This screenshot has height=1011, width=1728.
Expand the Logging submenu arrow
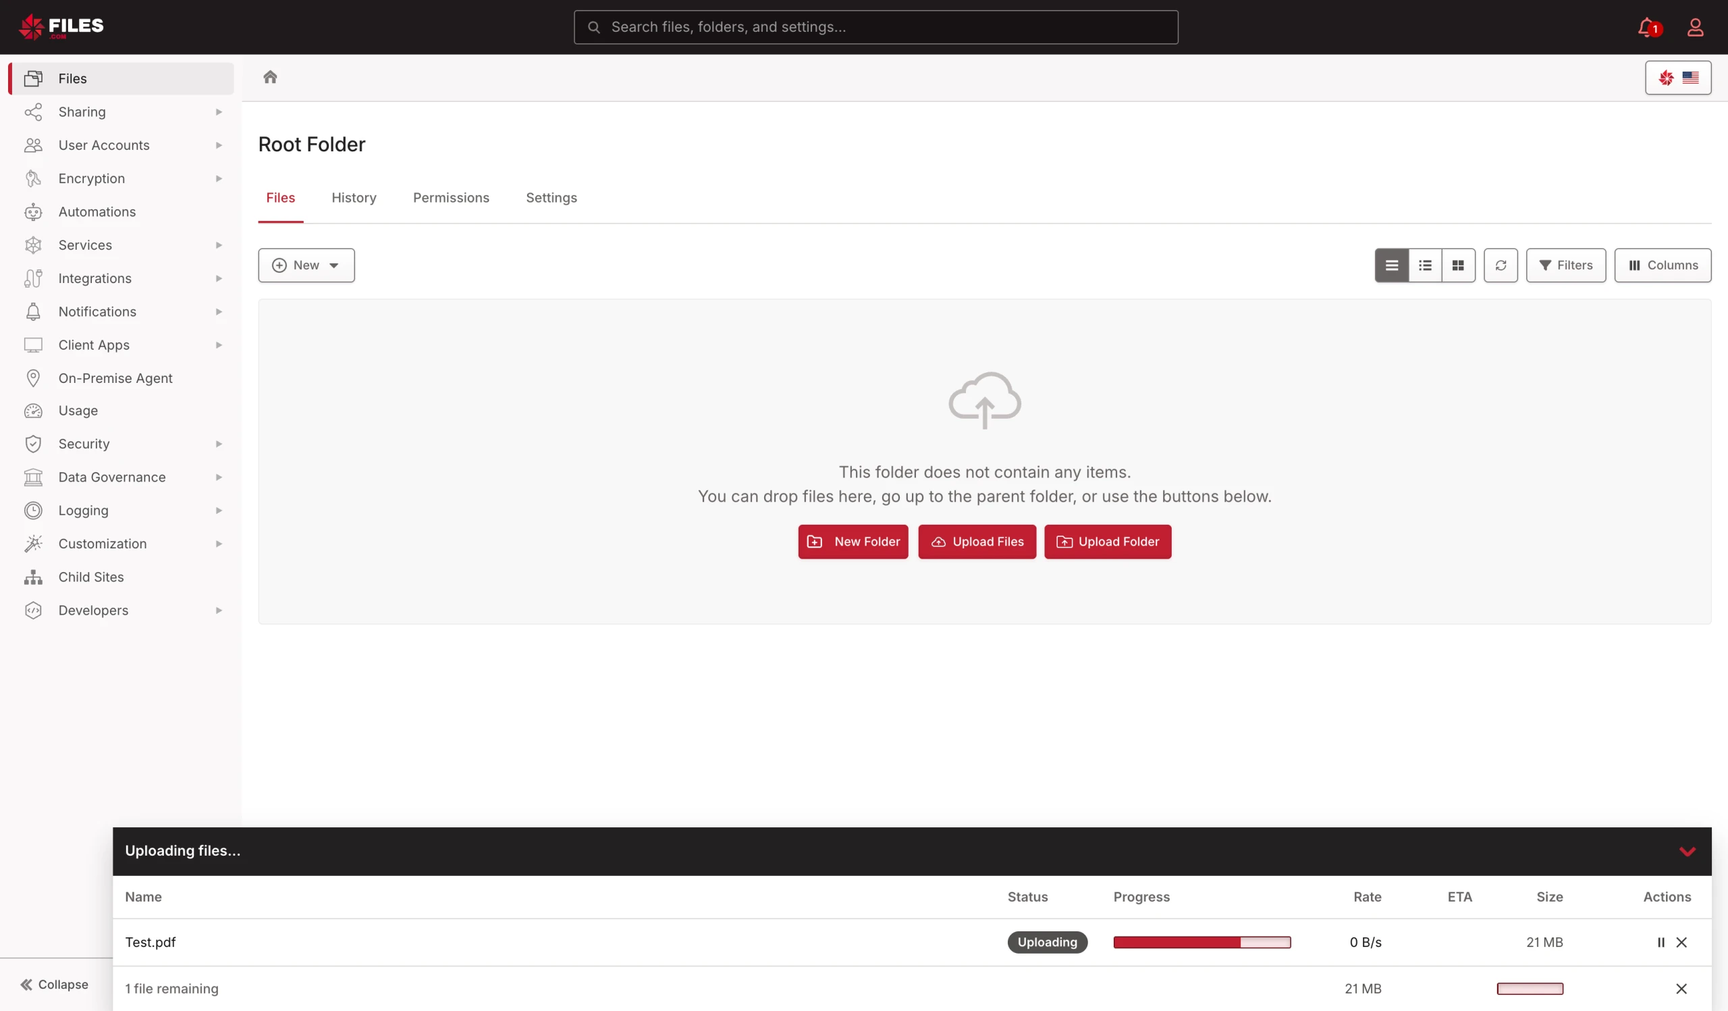pos(219,511)
